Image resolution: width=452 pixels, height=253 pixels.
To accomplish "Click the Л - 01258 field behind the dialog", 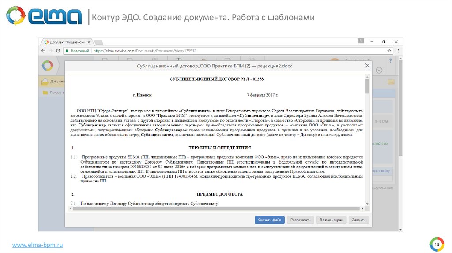I will point(382,122).
